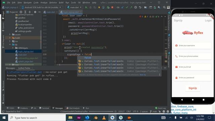The width and height of the screenshot is (215, 121).
Task: Open the Project Structure icon in the toolbar
Action: coord(145,7)
